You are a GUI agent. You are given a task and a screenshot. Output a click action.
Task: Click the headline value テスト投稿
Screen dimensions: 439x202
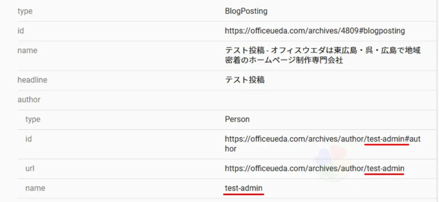tap(245, 80)
